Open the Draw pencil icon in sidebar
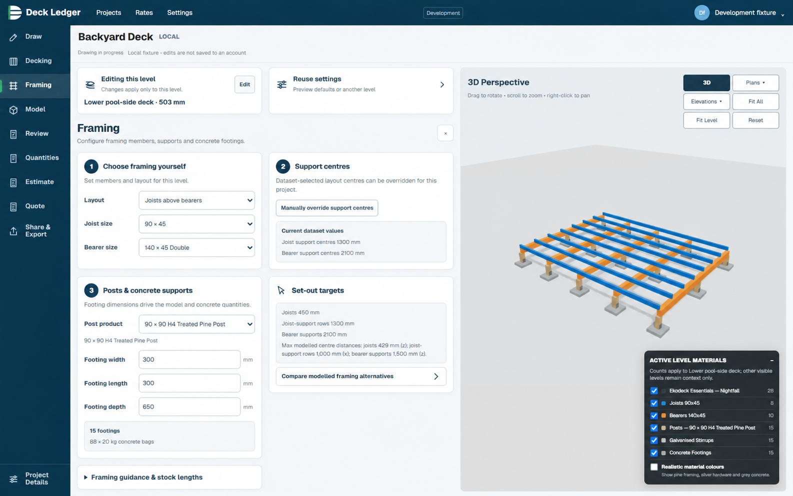 13,37
